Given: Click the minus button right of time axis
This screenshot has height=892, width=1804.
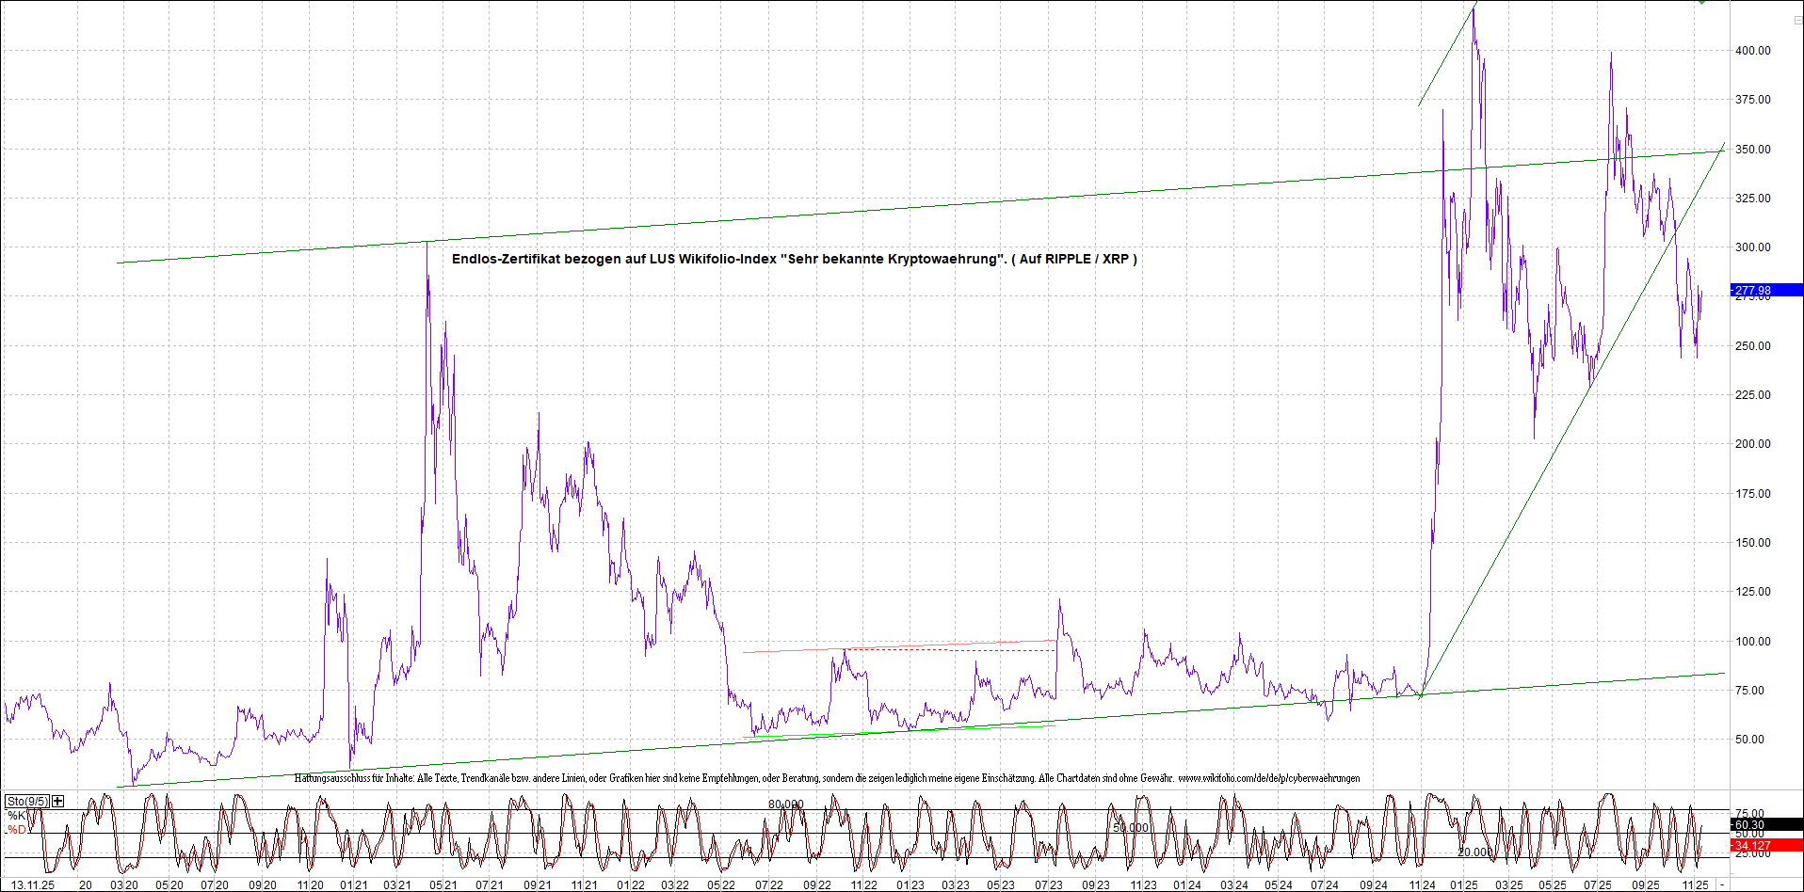Looking at the screenshot, I should [1722, 884].
